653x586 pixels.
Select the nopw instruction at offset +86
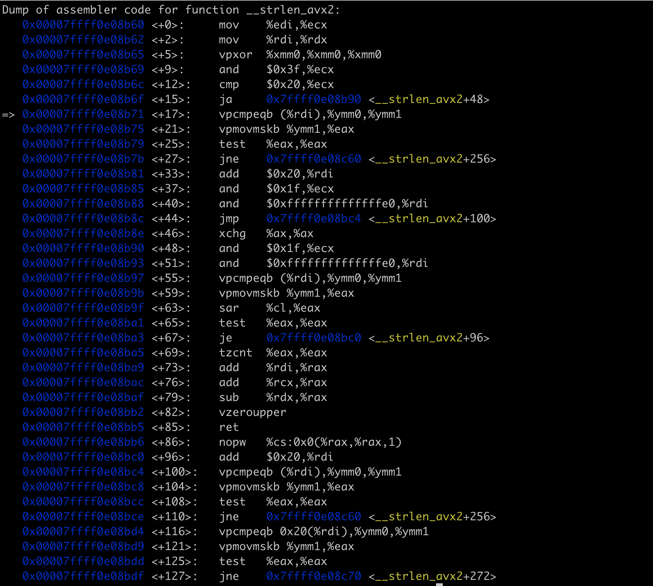[x=233, y=442]
